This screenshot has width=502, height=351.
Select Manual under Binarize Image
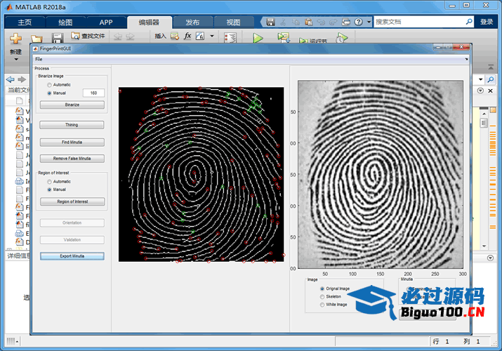(x=49, y=93)
